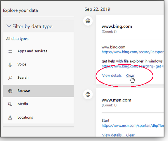Click the www.bing.com card heading
The width and height of the screenshot is (168, 141).
point(117,26)
